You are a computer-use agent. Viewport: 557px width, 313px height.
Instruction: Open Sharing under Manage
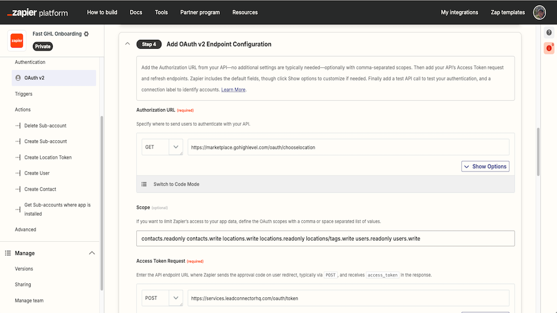(x=23, y=285)
